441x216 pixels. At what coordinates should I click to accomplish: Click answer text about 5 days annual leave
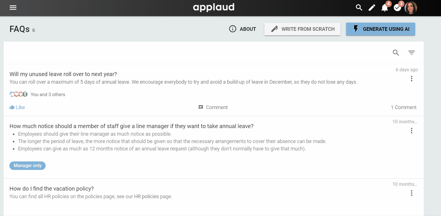point(183,82)
